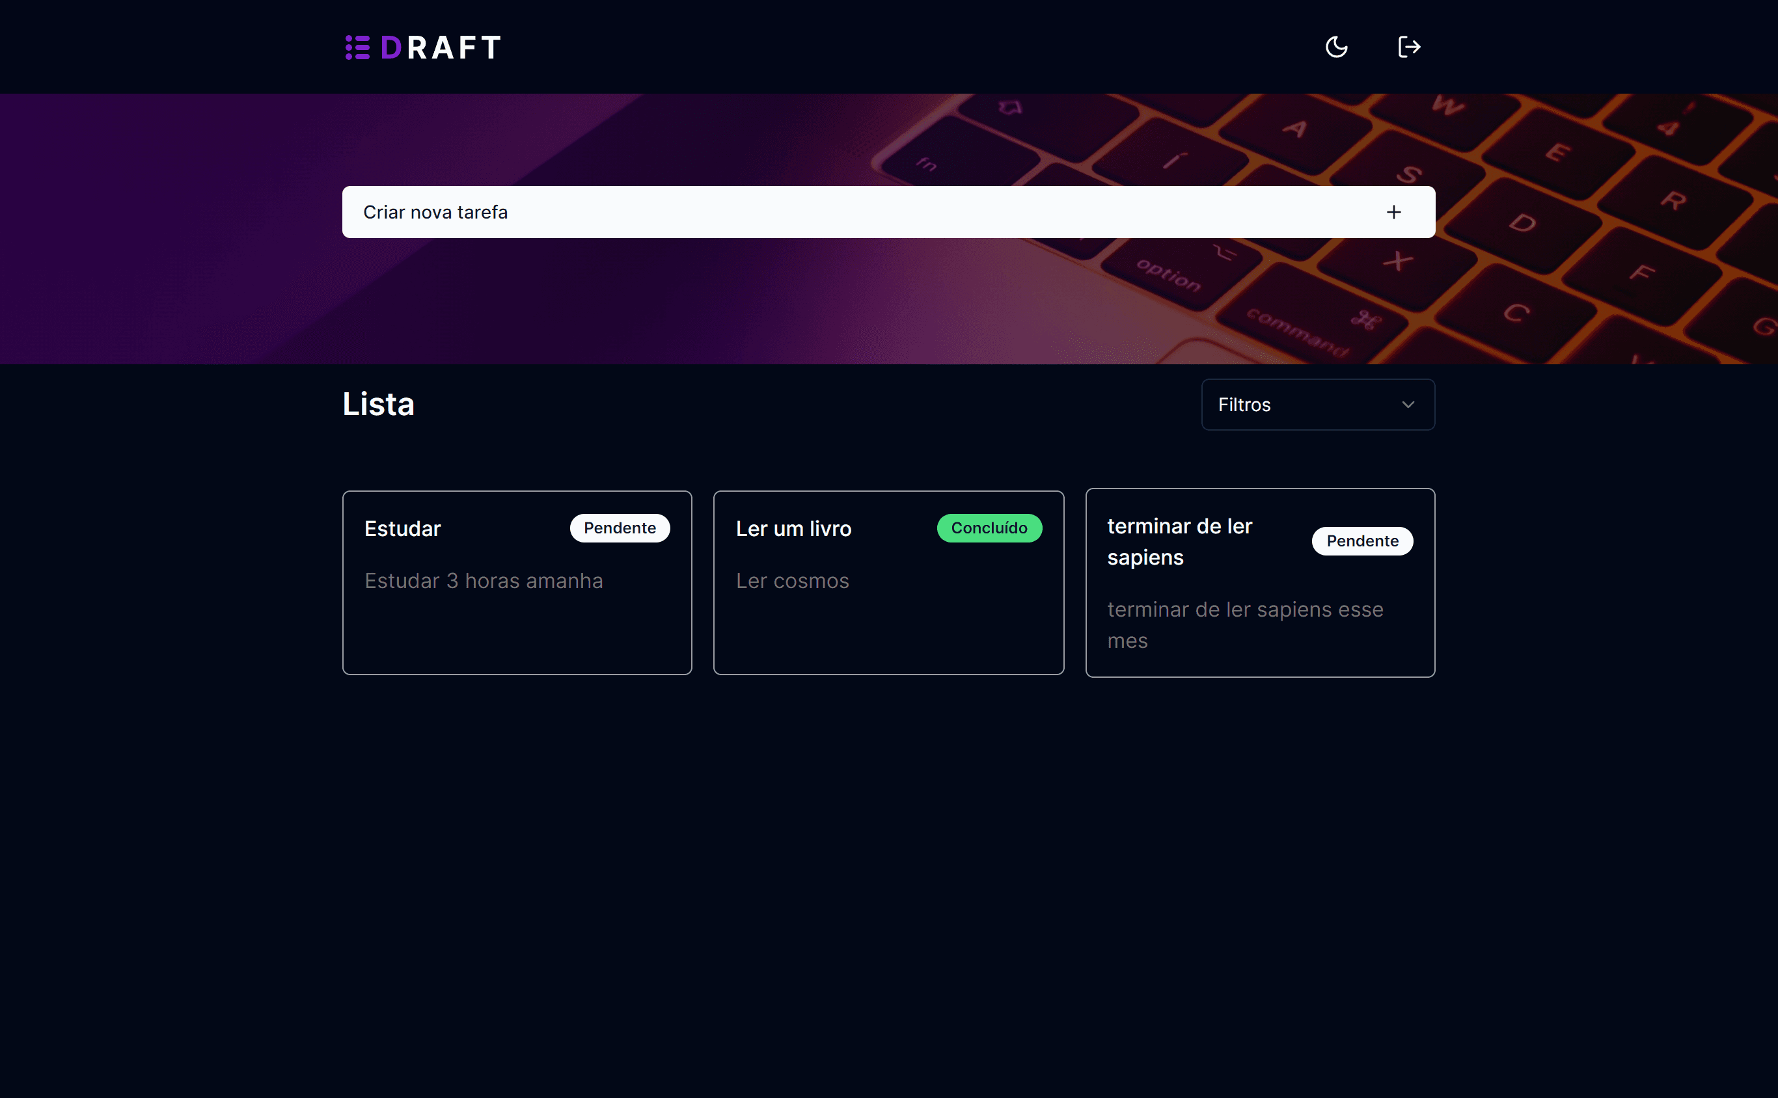Click the Ler um livro task title
The height and width of the screenshot is (1098, 1778).
(793, 528)
